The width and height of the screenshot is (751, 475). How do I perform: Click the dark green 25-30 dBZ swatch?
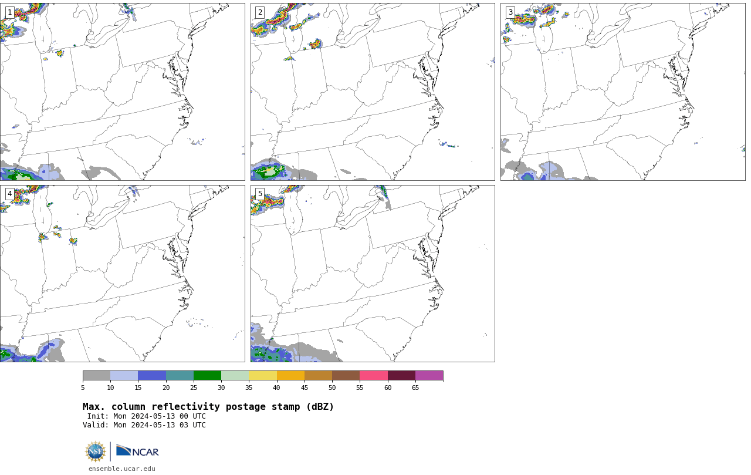click(207, 376)
